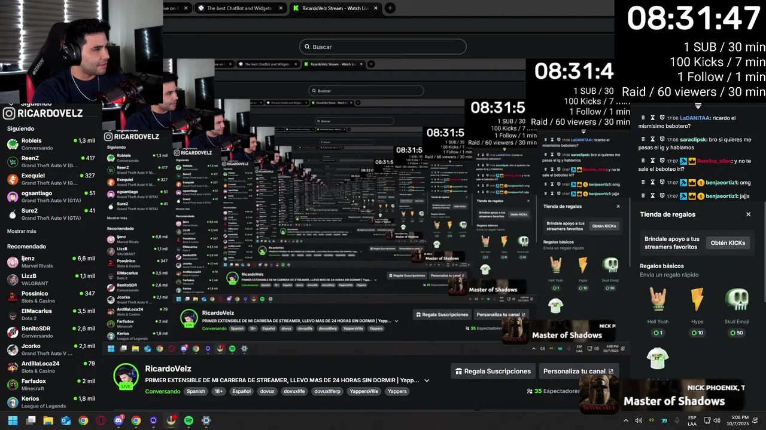Open ijenz channel avatar in sidebar
The height and width of the screenshot is (430, 766).
tap(13, 262)
